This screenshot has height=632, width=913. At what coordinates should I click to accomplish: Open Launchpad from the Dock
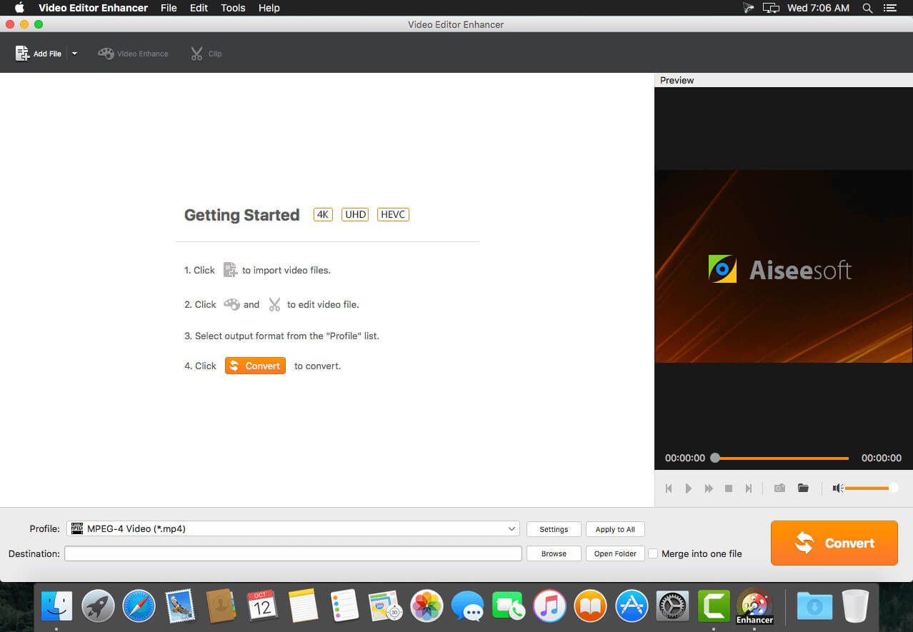point(98,606)
